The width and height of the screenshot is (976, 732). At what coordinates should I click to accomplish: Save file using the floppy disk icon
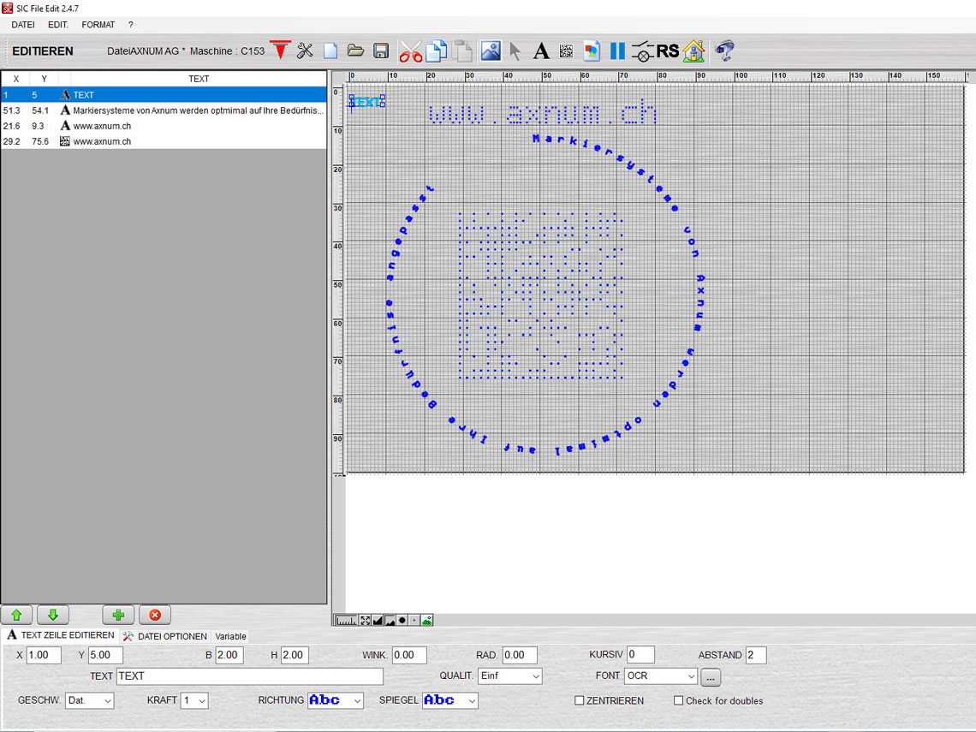(x=381, y=51)
